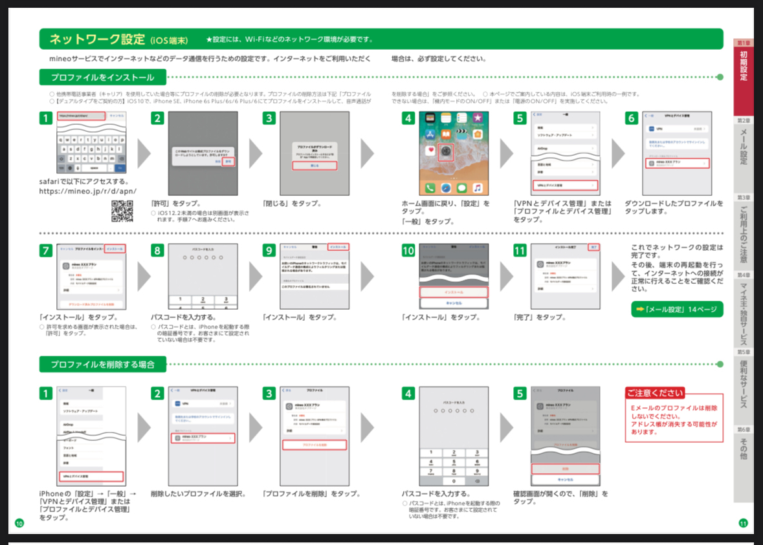Screen dimensions: 763x545
Task: Click the VPNとデバイス管理 row in deletion step 1
Action: [91, 476]
